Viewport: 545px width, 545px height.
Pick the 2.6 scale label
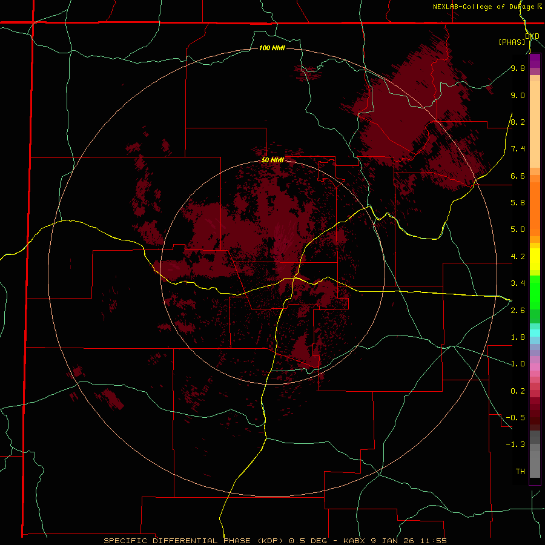click(x=518, y=311)
